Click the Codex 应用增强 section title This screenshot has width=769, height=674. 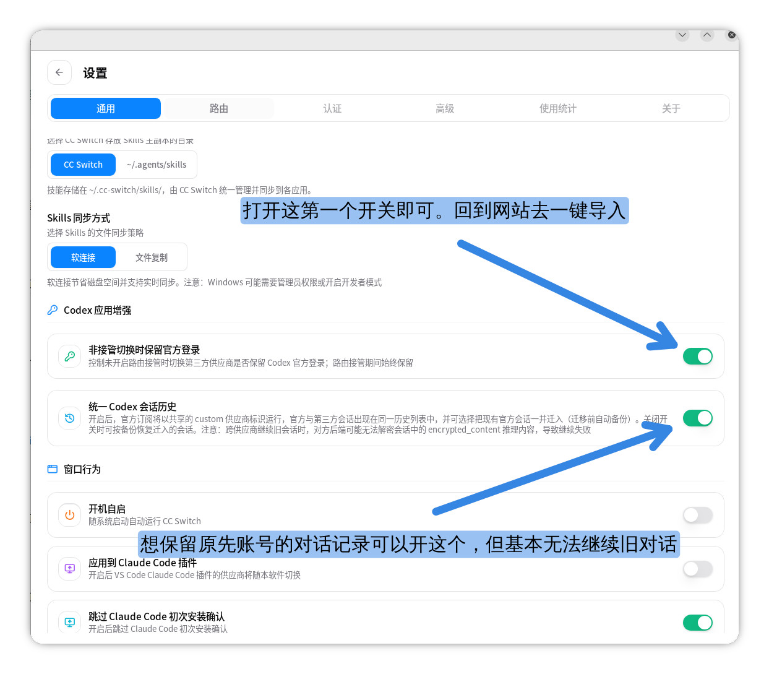[x=97, y=310]
